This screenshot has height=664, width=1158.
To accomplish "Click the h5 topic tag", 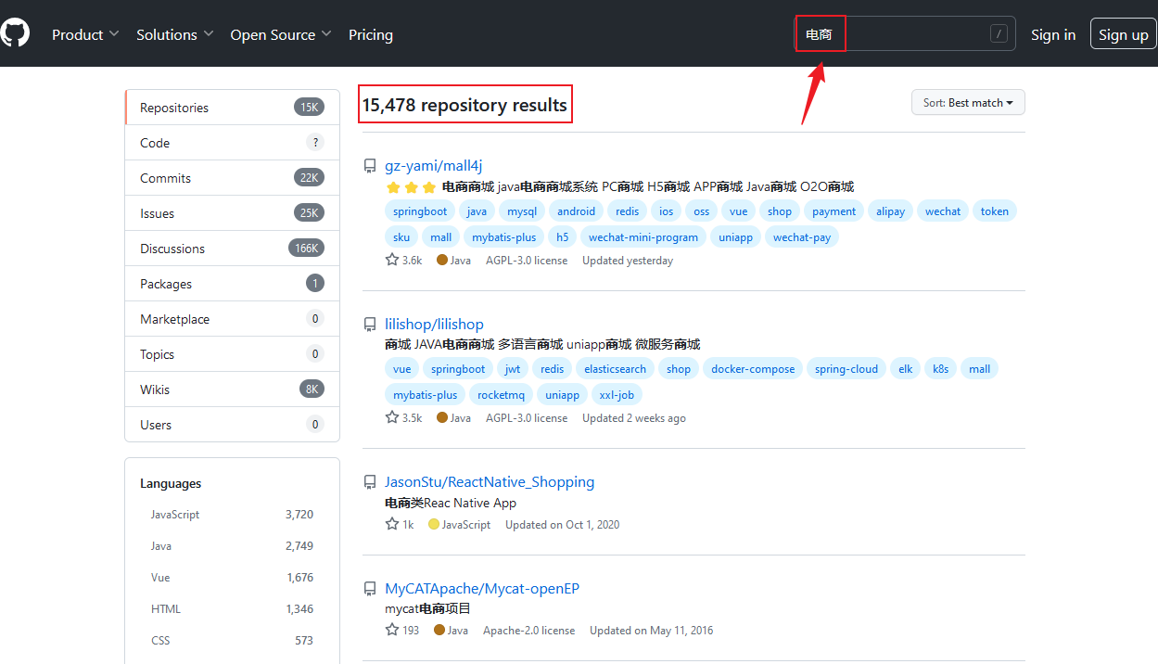I will click(563, 237).
